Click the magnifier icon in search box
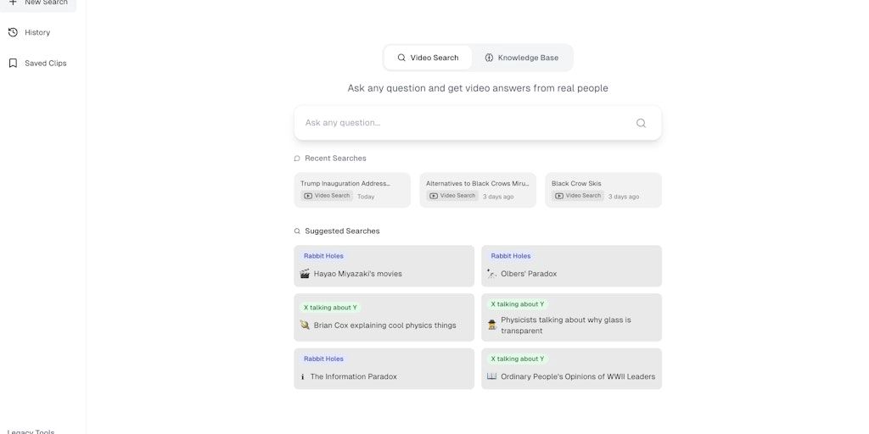The height and width of the screenshot is (434, 869). [x=641, y=123]
